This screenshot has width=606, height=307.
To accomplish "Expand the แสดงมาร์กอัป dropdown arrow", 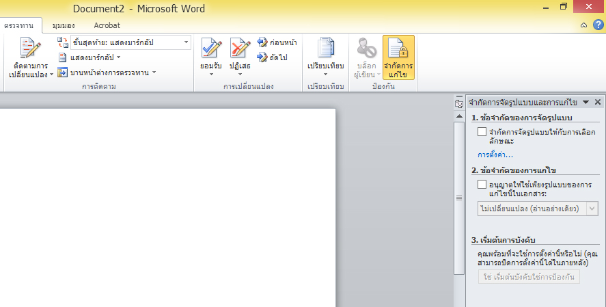I will point(119,57).
